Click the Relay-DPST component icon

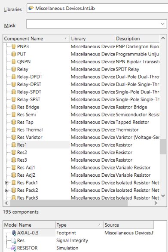coord(14,84)
